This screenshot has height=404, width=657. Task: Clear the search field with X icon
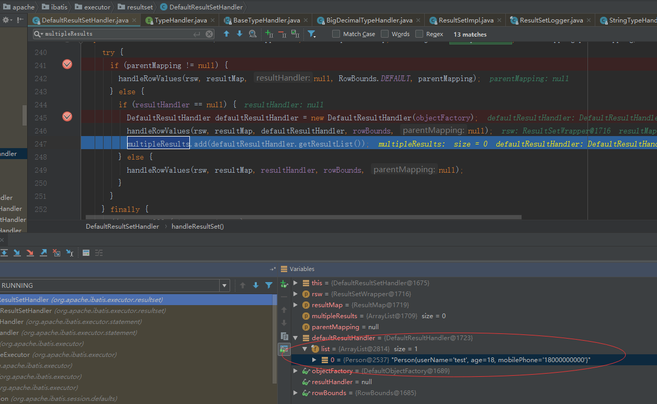209,33
